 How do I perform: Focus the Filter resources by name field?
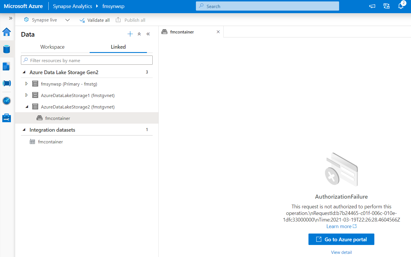point(87,60)
